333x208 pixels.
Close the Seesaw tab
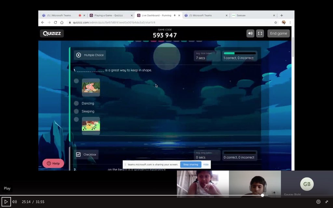(x=274, y=15)
